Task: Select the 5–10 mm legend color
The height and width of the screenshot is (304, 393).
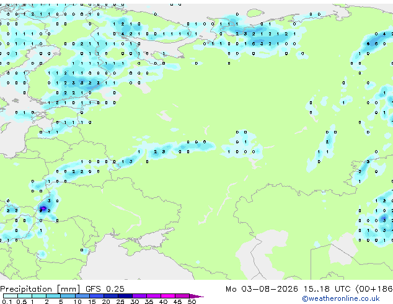Action: (68, 296)
